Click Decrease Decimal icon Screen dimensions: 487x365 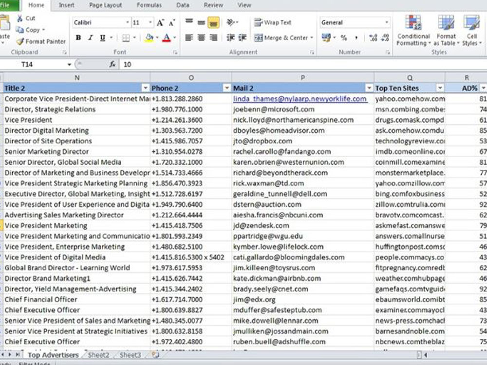[385, 38]
